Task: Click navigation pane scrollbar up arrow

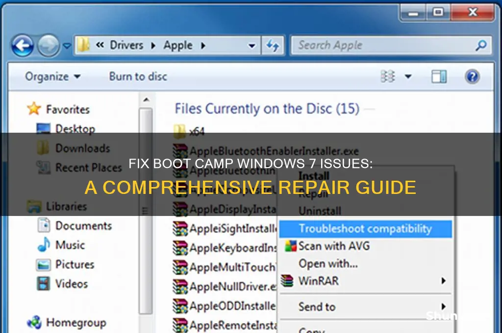Action: 146,100
